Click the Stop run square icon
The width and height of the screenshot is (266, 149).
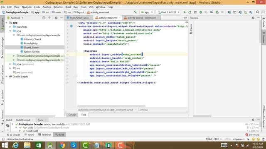222,12
